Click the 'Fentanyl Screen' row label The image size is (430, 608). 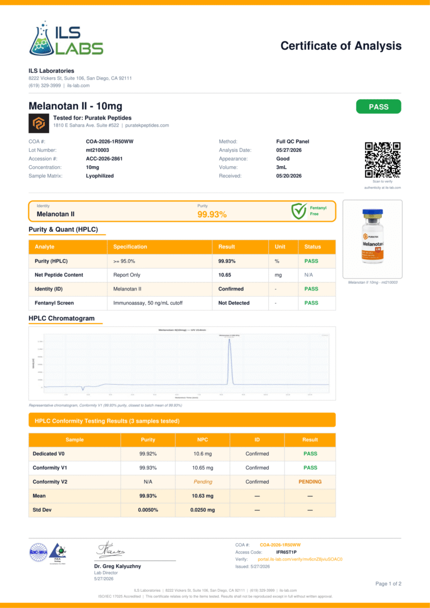coord(54,303)
